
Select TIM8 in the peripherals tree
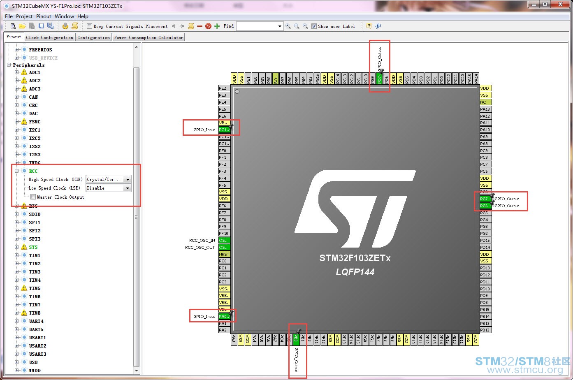point(35,313)
